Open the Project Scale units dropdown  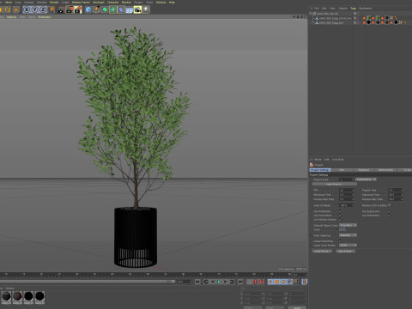(366, 179)
